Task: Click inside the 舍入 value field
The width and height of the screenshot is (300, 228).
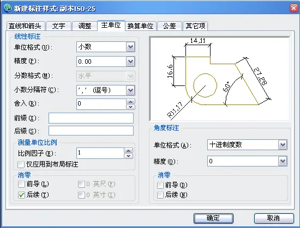Action: click(x=101, y=104)
